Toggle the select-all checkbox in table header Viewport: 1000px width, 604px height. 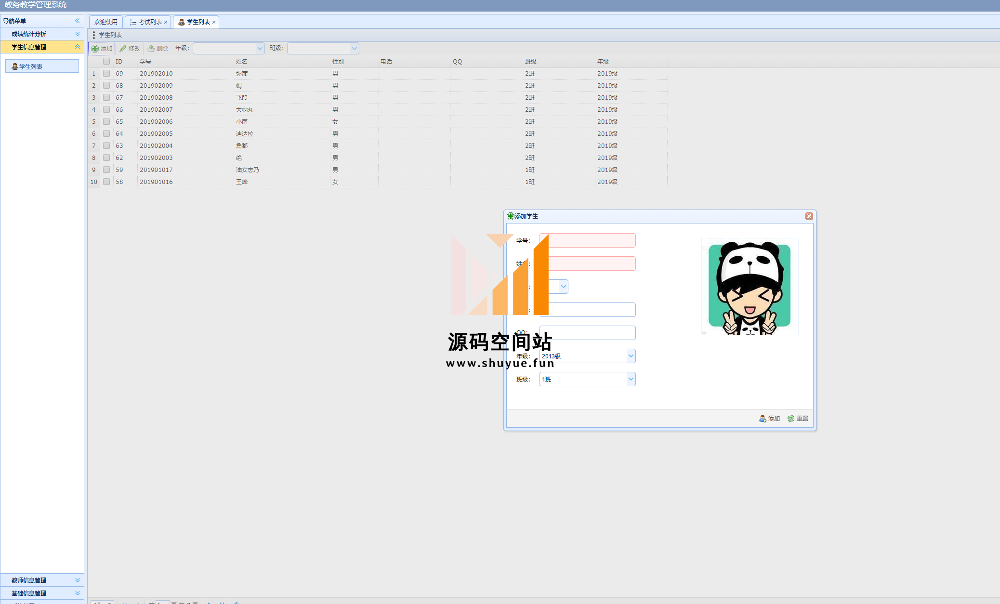(106, 62)
